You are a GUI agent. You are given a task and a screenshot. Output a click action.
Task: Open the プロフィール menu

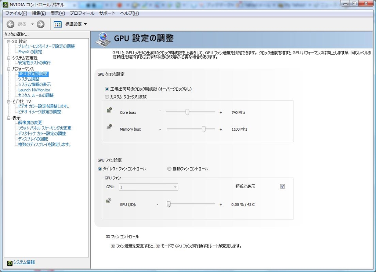click(x=82, y=14)
